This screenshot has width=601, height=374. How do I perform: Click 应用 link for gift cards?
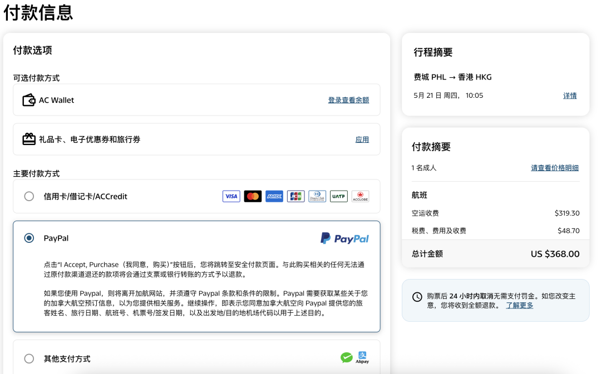[362, 139]
